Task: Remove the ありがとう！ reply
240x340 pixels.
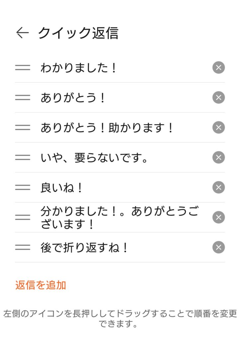Action: [218, 98]
